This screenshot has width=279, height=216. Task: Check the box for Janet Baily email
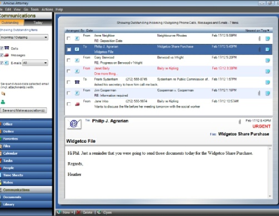click(68, 71)
